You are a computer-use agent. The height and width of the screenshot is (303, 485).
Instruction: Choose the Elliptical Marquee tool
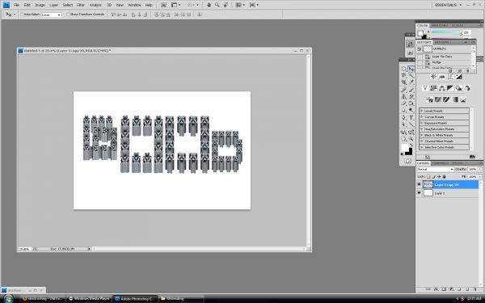(x=403, y=69)
